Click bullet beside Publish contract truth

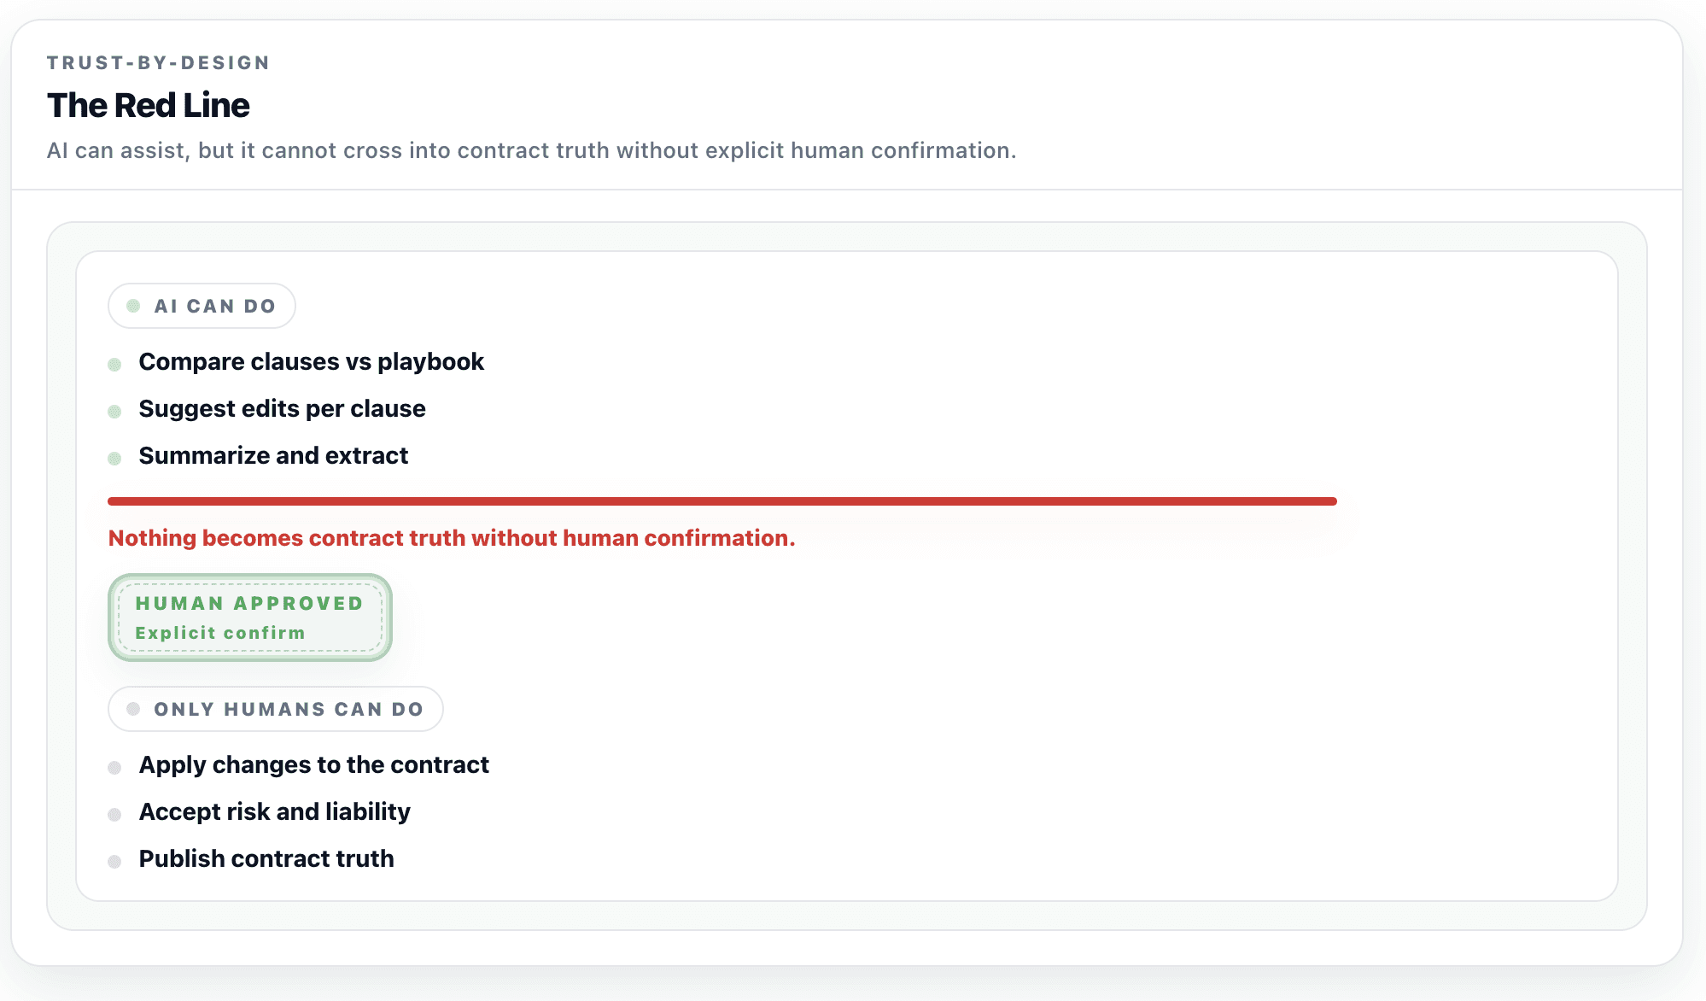114,862
